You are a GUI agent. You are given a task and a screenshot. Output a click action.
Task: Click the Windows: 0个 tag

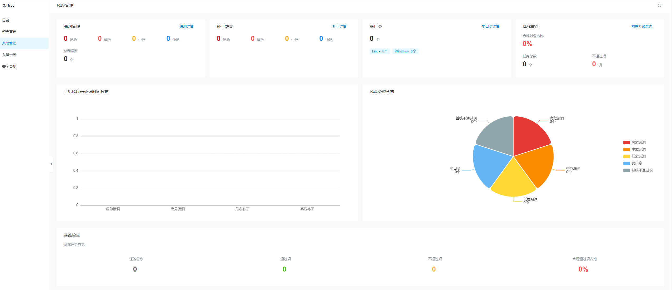[x=405, y=51]
